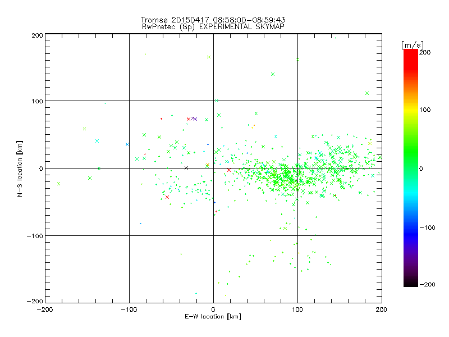Click the -200 tick label on E-W axis
The height and width of the screenshot is (337, 449).
pyautogui.click(x=45, y=309)
